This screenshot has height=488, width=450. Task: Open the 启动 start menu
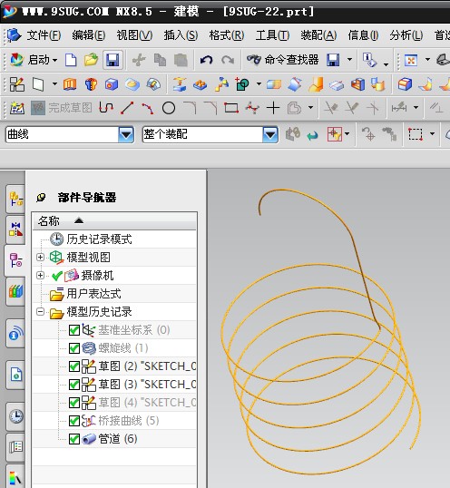34,60
